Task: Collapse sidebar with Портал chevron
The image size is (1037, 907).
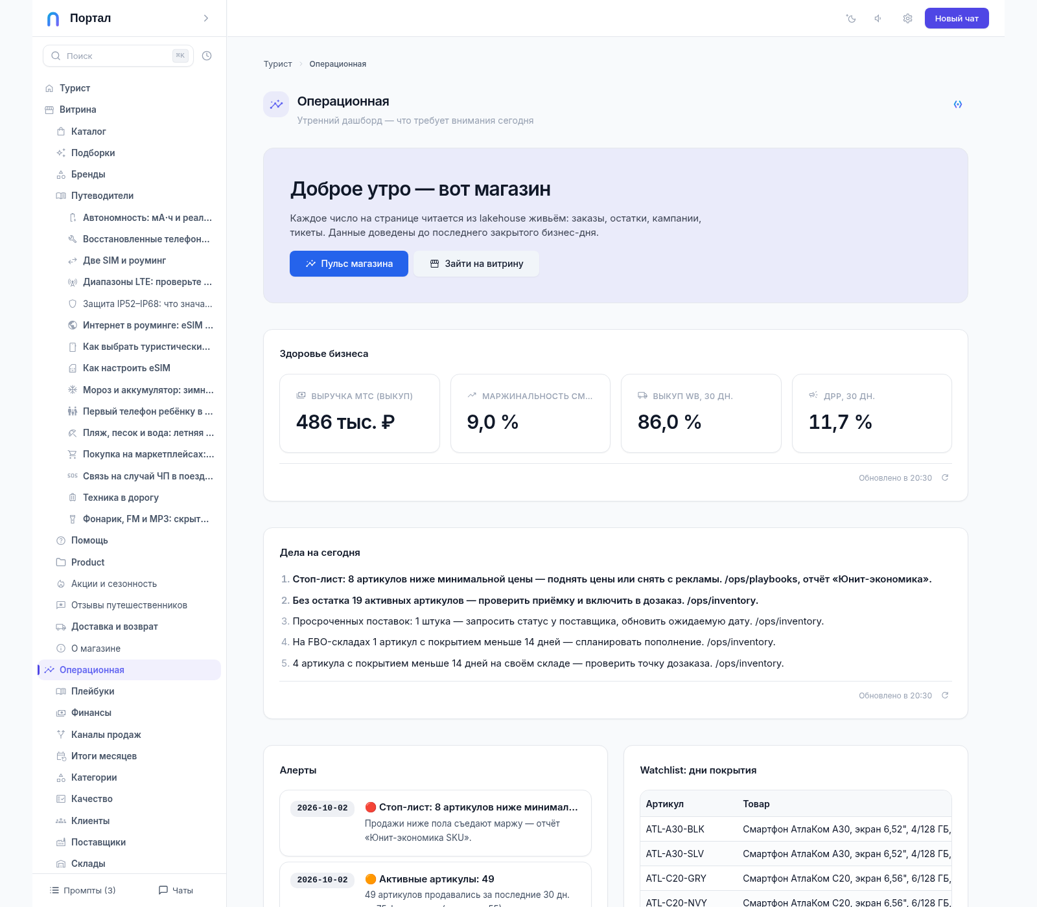Action: tap(206, 18)
